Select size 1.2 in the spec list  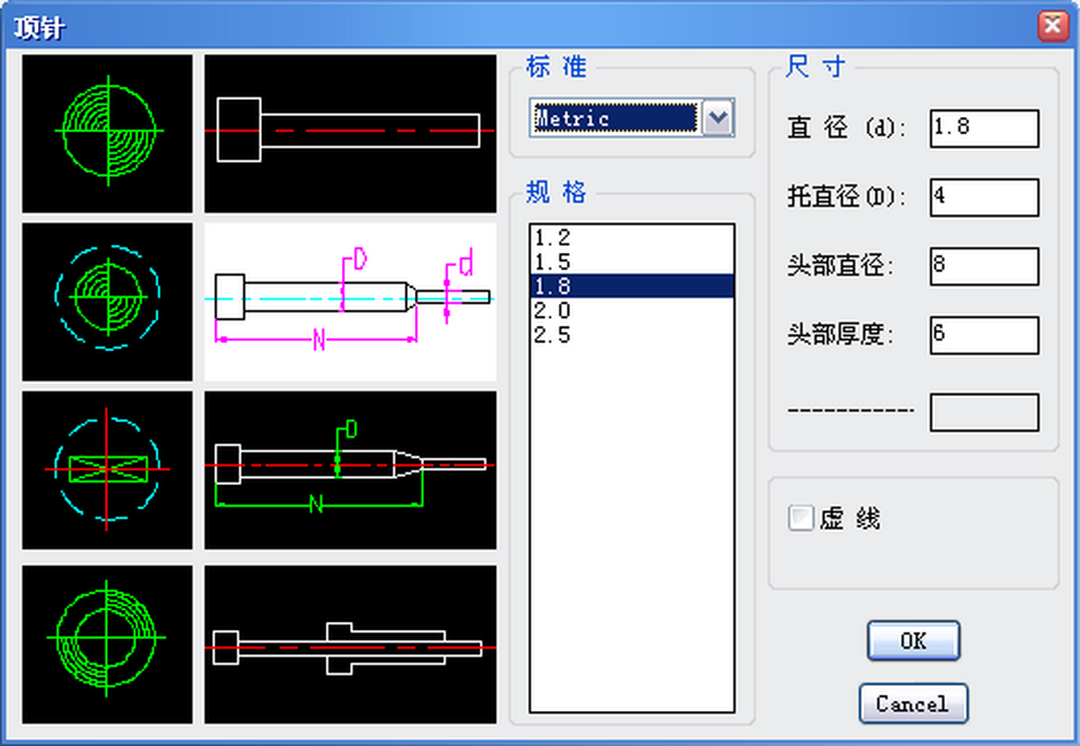coord(632,238)
